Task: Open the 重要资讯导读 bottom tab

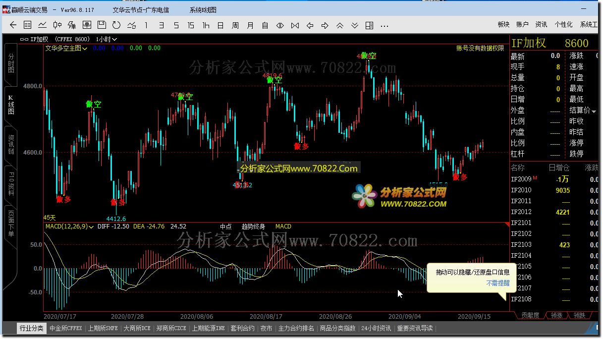Action: tap(415, 328)
